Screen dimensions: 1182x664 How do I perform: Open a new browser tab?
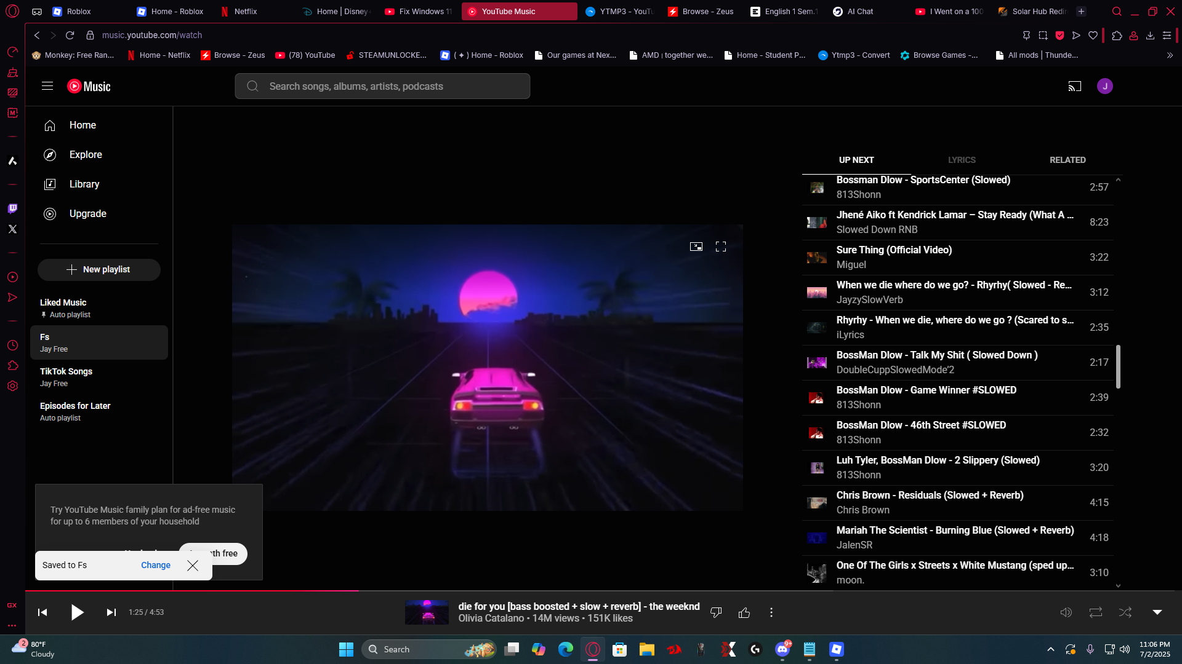coord(1081,12)
